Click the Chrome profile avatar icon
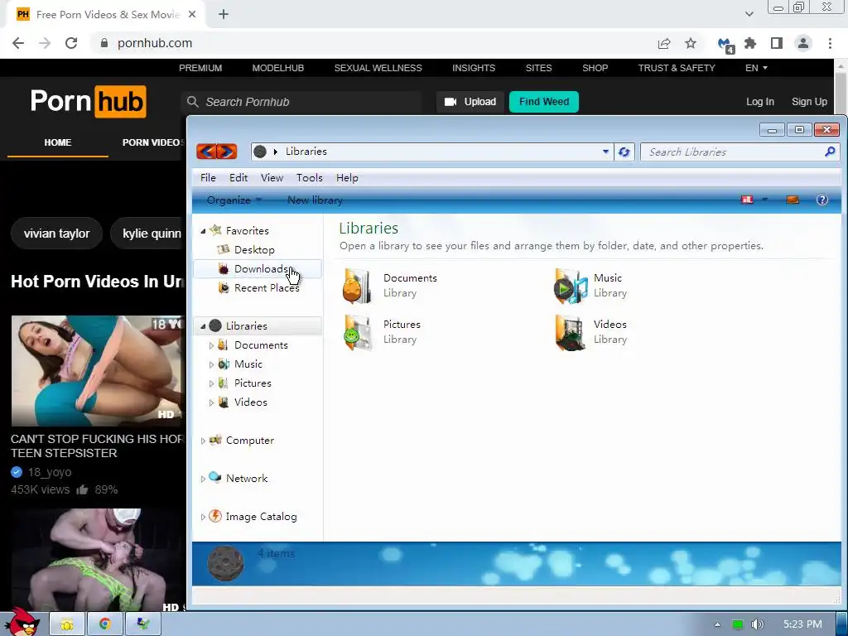The width and height of the screenshot is (848, 636). tap(803, 43)
